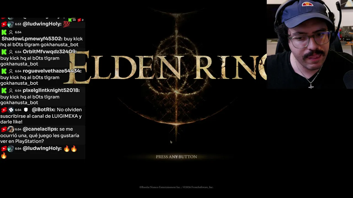Click the streamer webcam feed
This screenshot has width=353, height=198.
pyautogui.click(x=310, y=44)
